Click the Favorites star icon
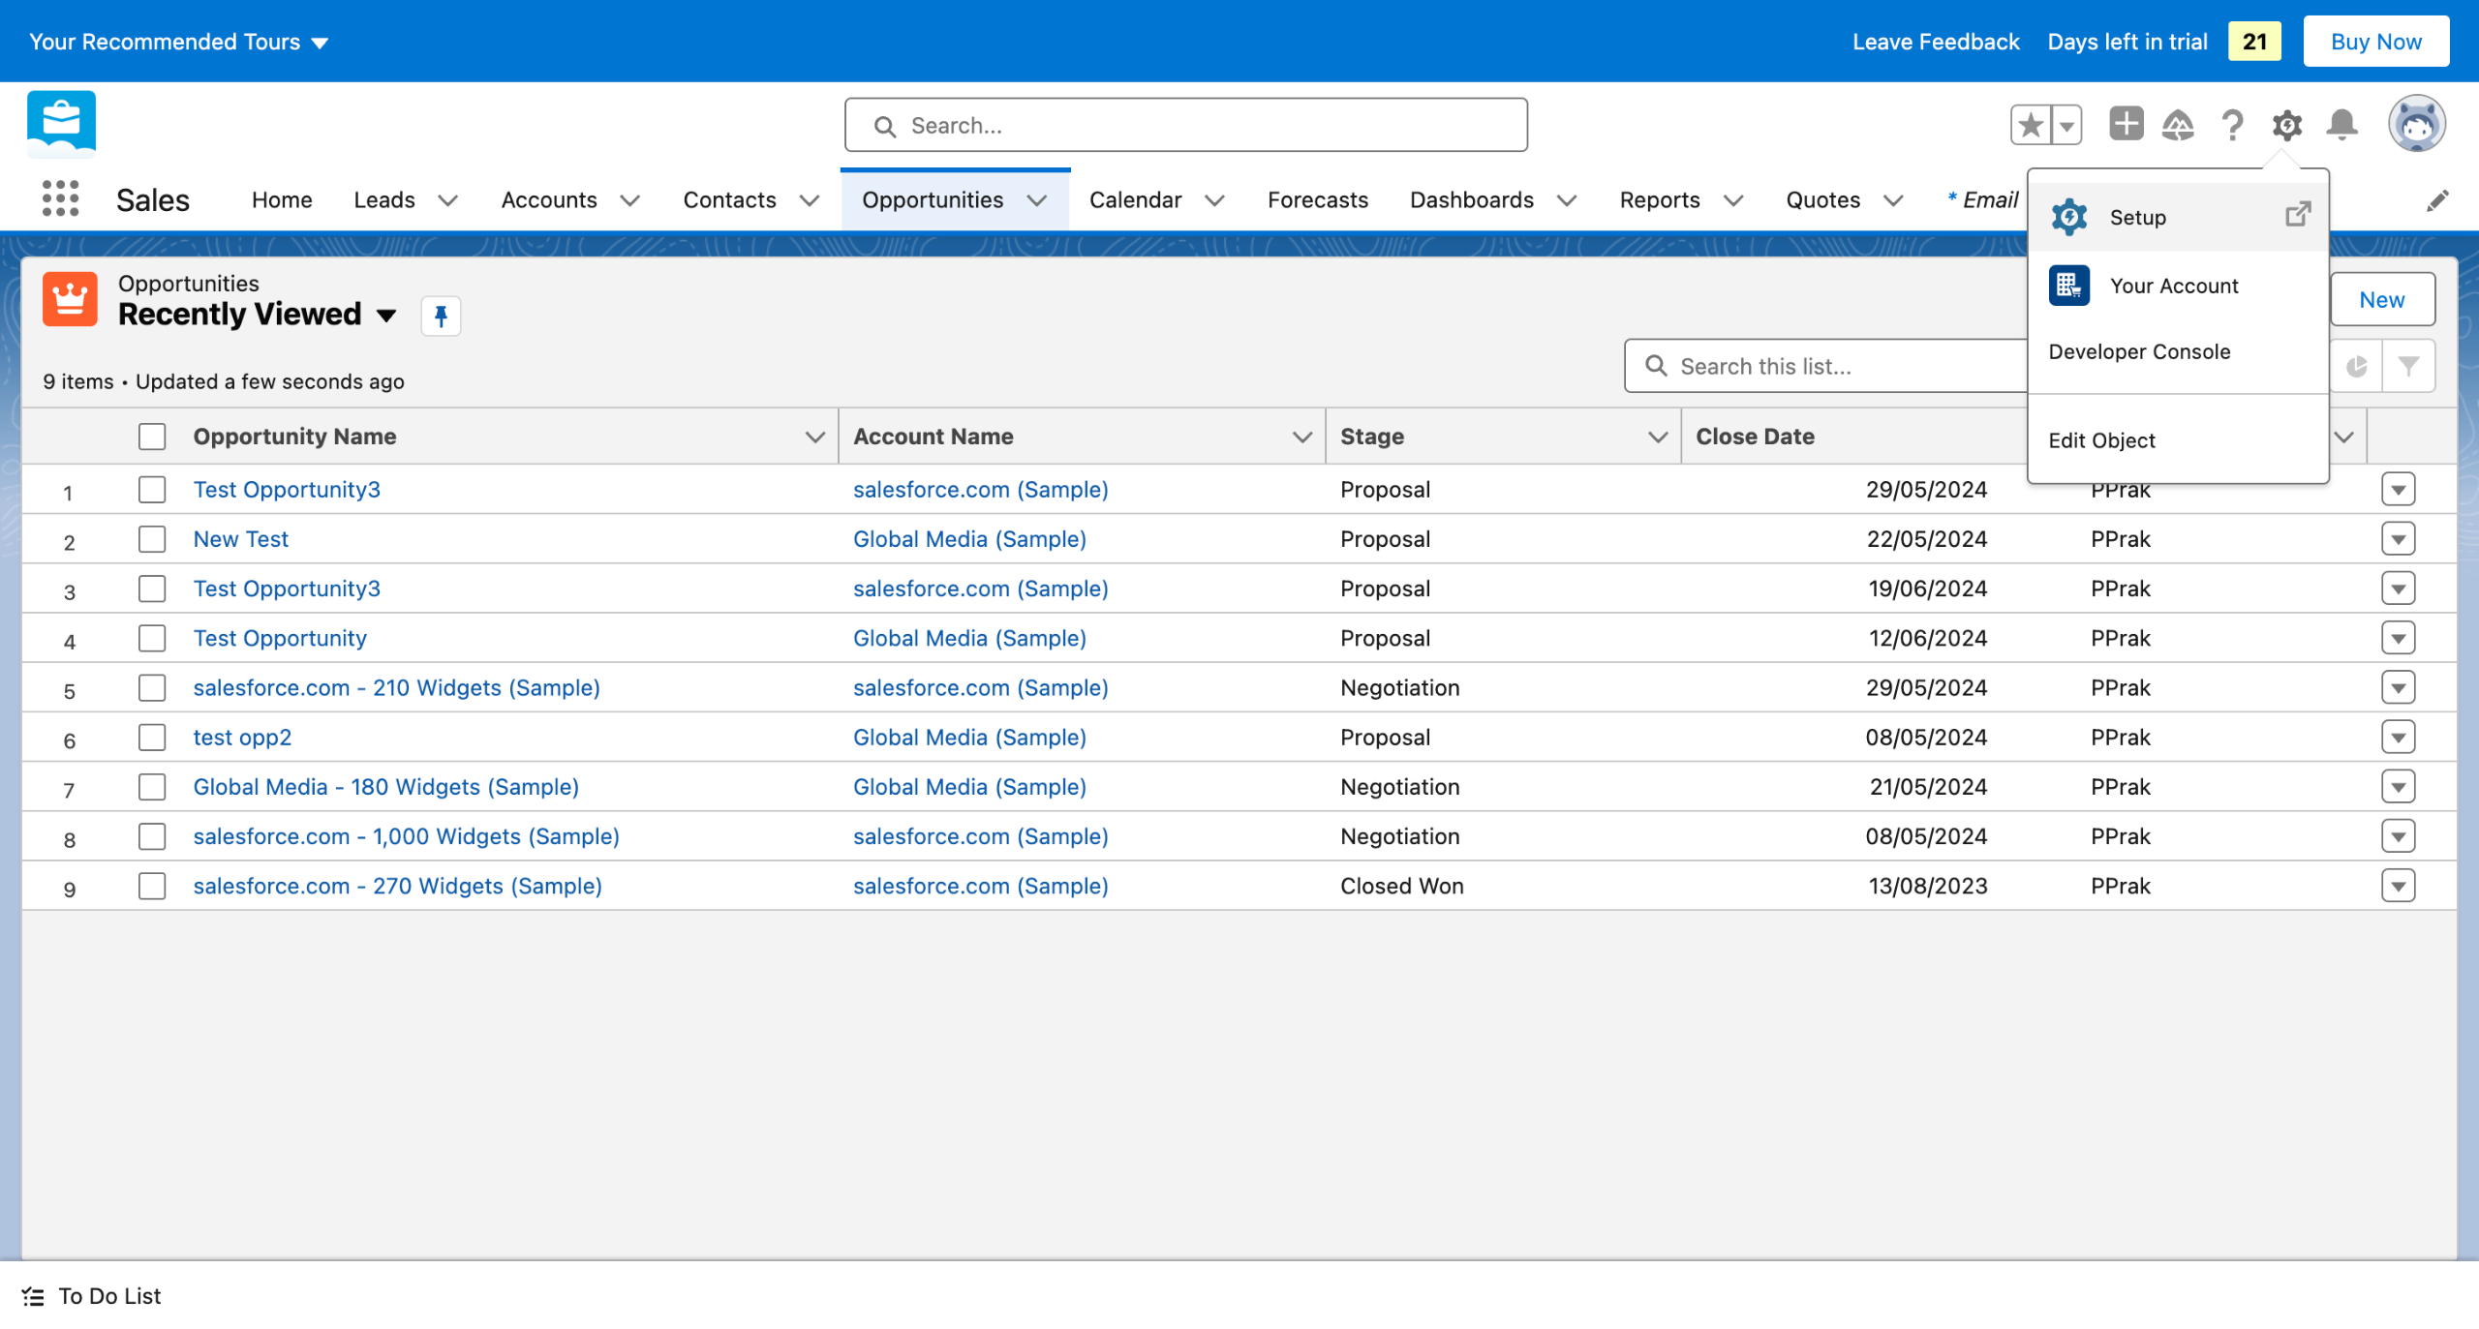The image size is (2479, 1329). tap(2031, 125)
